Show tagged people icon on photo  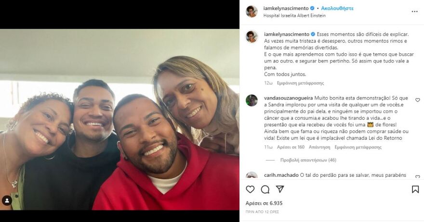tap(7, 200)
